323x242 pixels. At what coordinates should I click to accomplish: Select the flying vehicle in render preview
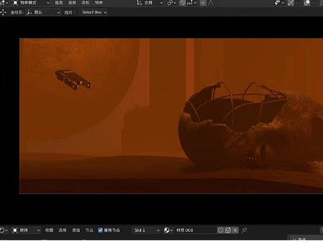tap(73, 79)
